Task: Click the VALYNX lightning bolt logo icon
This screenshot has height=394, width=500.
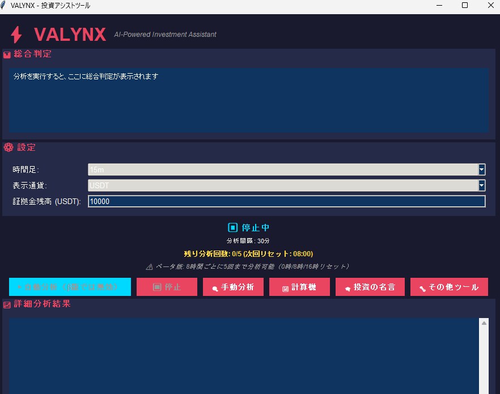Action: [x=16, y=35]
